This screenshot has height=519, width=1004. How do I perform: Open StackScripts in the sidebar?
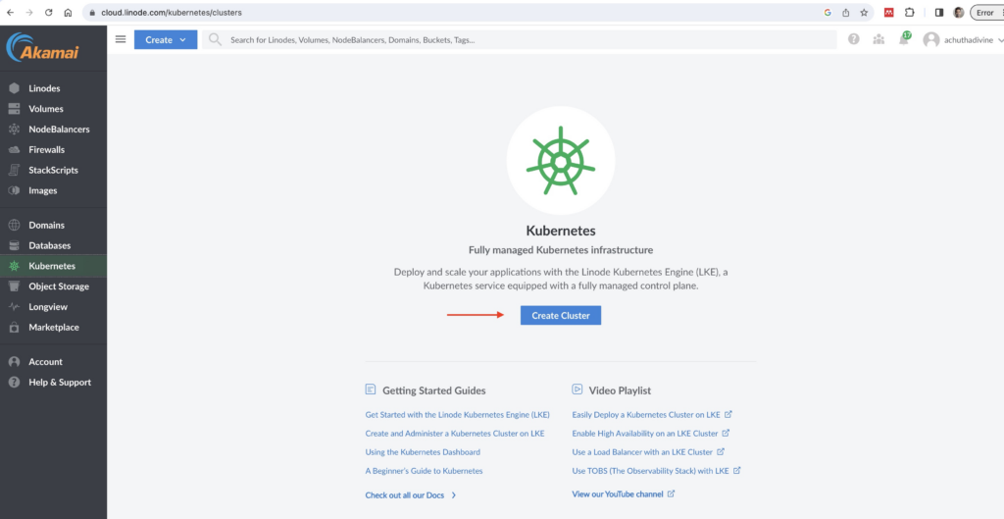point(53,171)
